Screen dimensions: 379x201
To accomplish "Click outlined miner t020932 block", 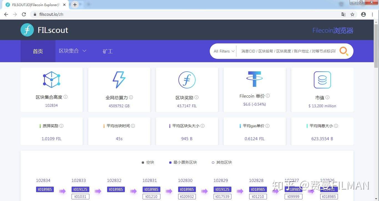I will tap(187, 197).
